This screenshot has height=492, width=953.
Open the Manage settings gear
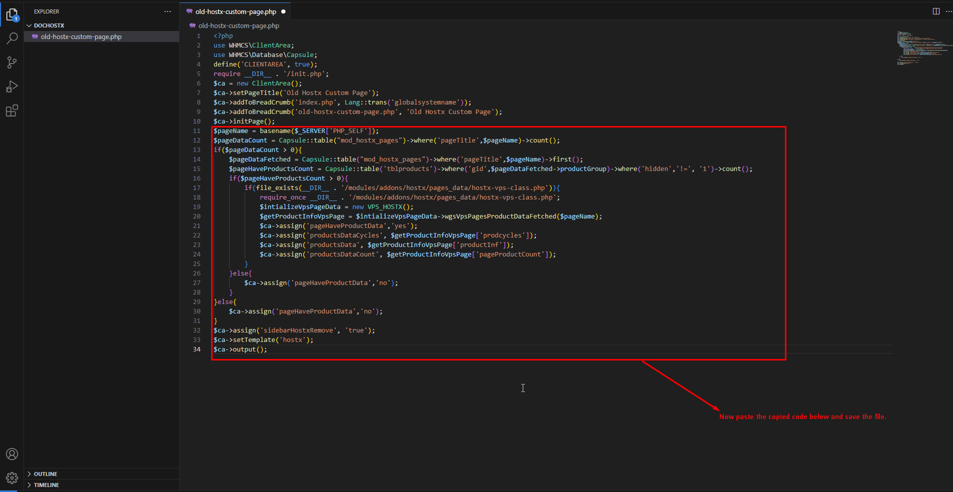[12, 478]
